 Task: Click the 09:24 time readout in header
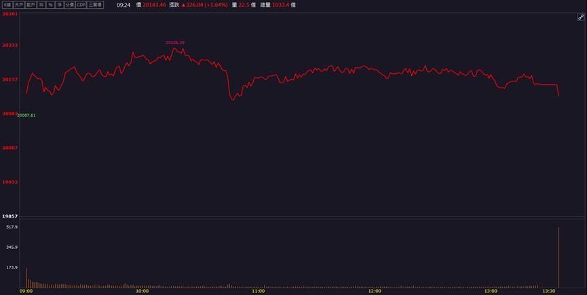[123, 5]
